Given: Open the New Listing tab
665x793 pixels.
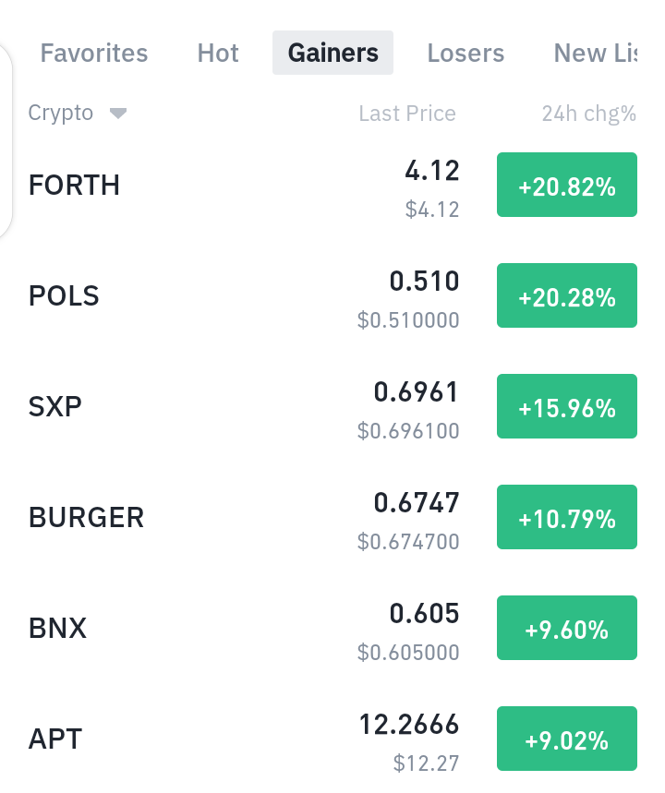Looking at the screenshot, I should (596, 54).
